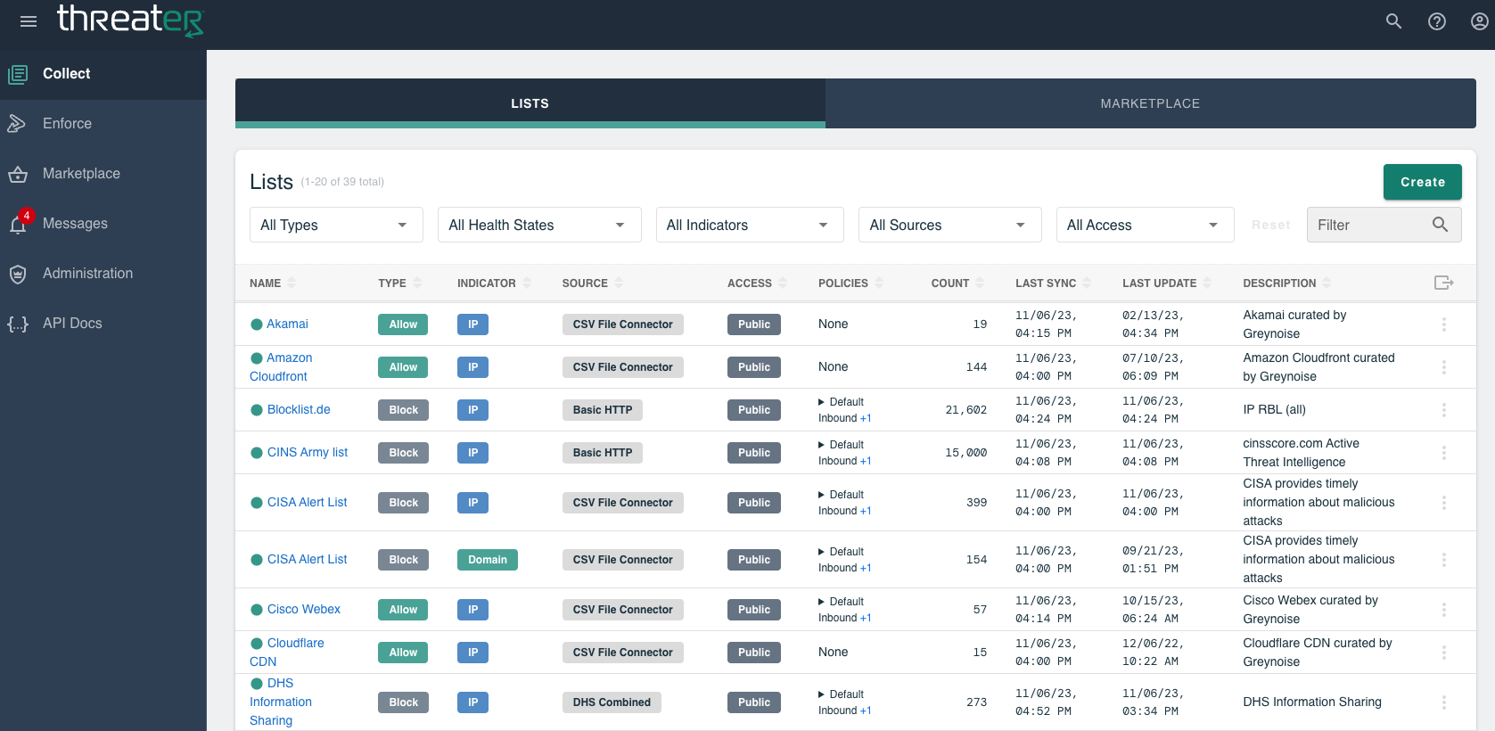
Task: Click the magnifier inside the Filter box
Action: pyautogui.click(x=1440, y=225)
